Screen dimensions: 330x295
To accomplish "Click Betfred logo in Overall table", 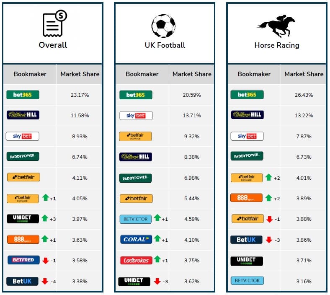I will (x=23, y=260).
